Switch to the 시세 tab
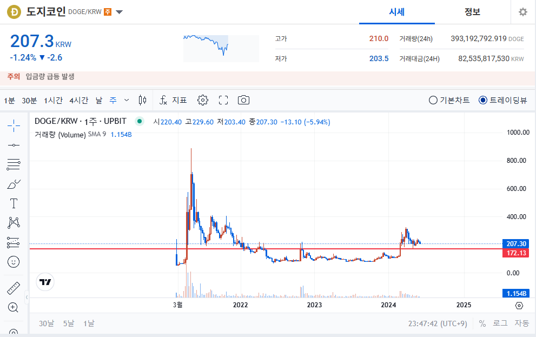The width and height of the screenshot is (536, 337). [x=397, y=12]
